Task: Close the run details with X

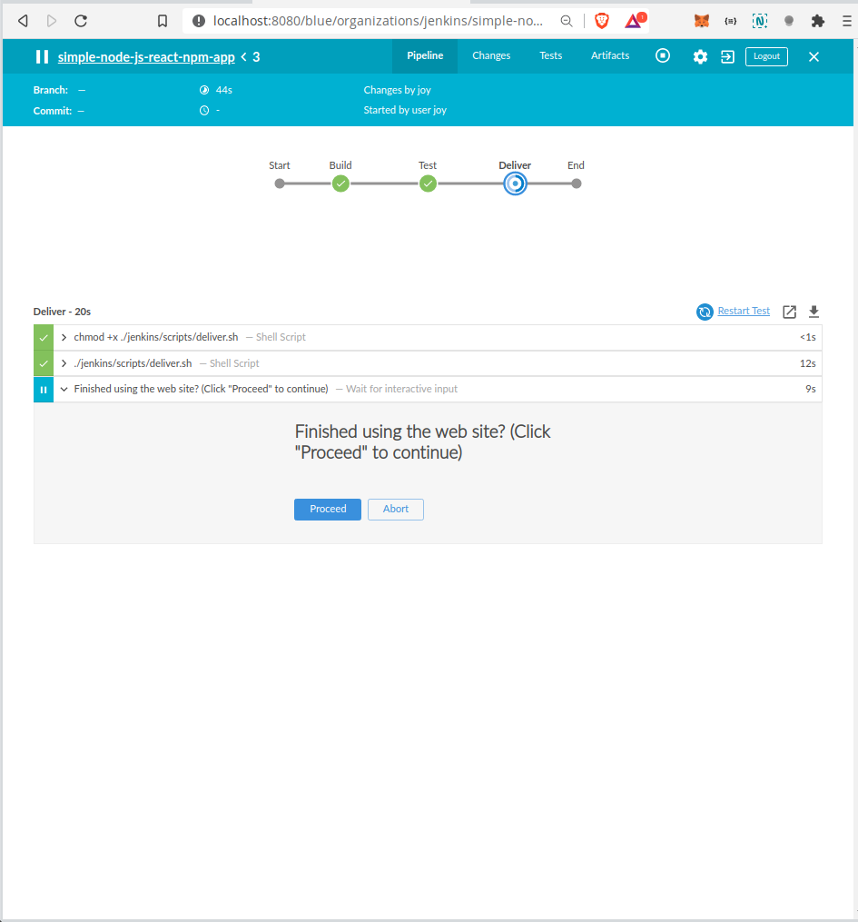Action: (x=814, y=56)
